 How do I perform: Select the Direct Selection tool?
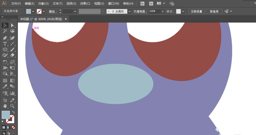point(12,25)
